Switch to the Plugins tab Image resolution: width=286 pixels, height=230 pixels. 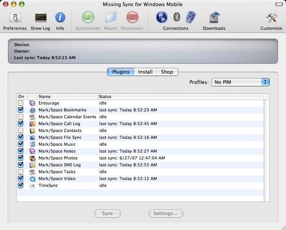(121, 72)
